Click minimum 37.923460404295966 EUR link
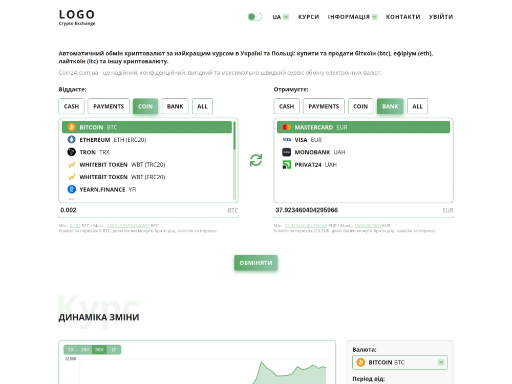This screenshot has width=512, height=384. [306, 226]
